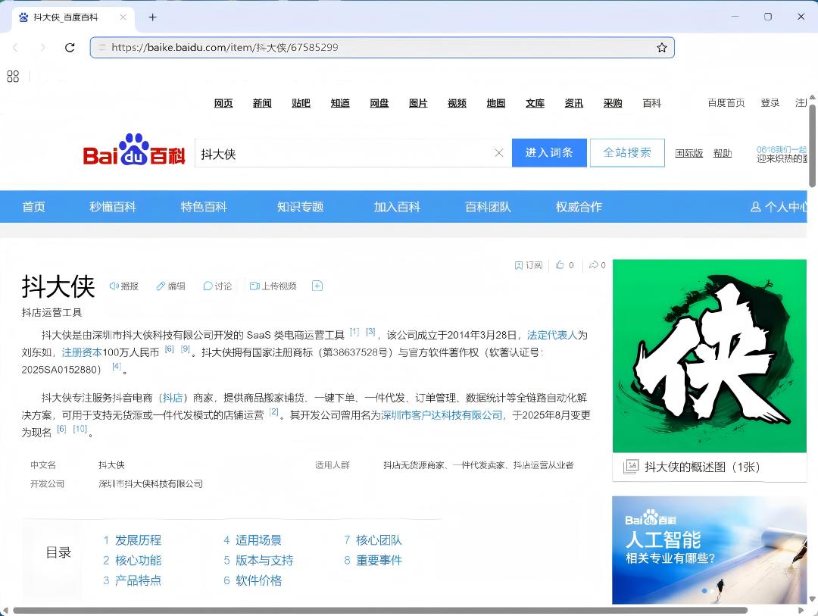Click the 人工智能 banner ad
This screenshot has width=818, height=616.
pyautogui.click(x=710, y=549)
